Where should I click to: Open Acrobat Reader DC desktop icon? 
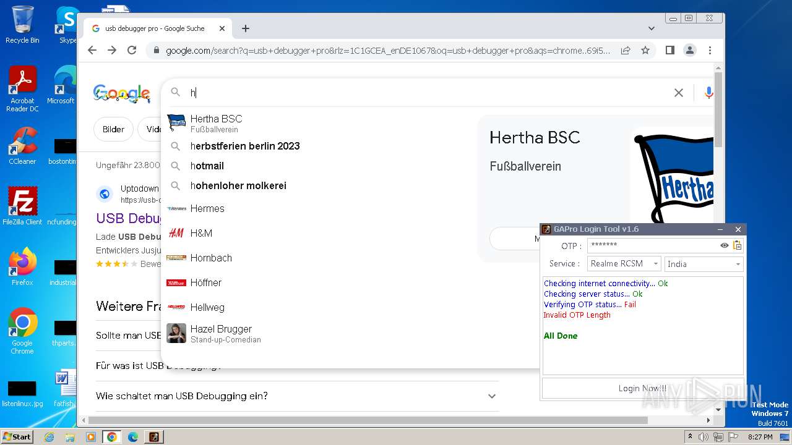(22, 89)
